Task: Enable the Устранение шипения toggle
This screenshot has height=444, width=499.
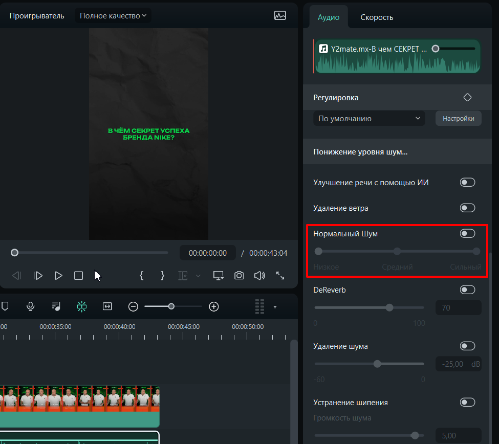Action: (467, 403)
